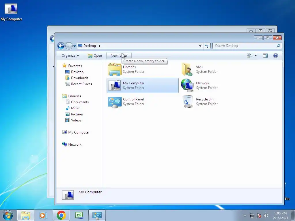Expand the Desktop breadcrumb arrow in address bar

[x=100, y=46]
